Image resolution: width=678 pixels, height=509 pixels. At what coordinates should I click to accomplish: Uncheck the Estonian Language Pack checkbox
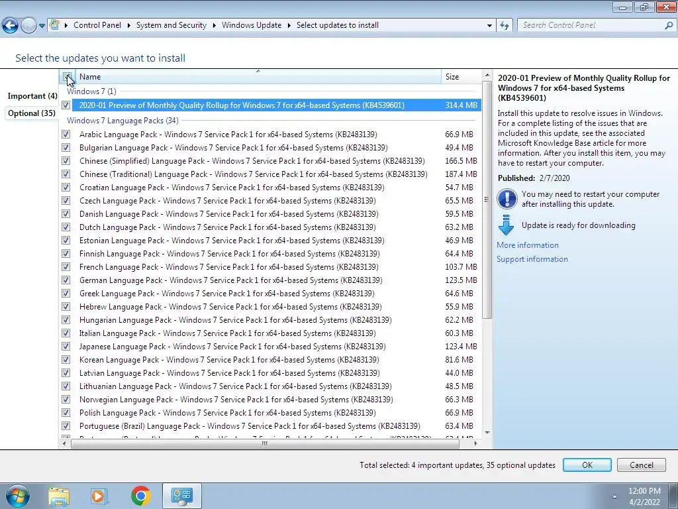[x=66, y=241]
